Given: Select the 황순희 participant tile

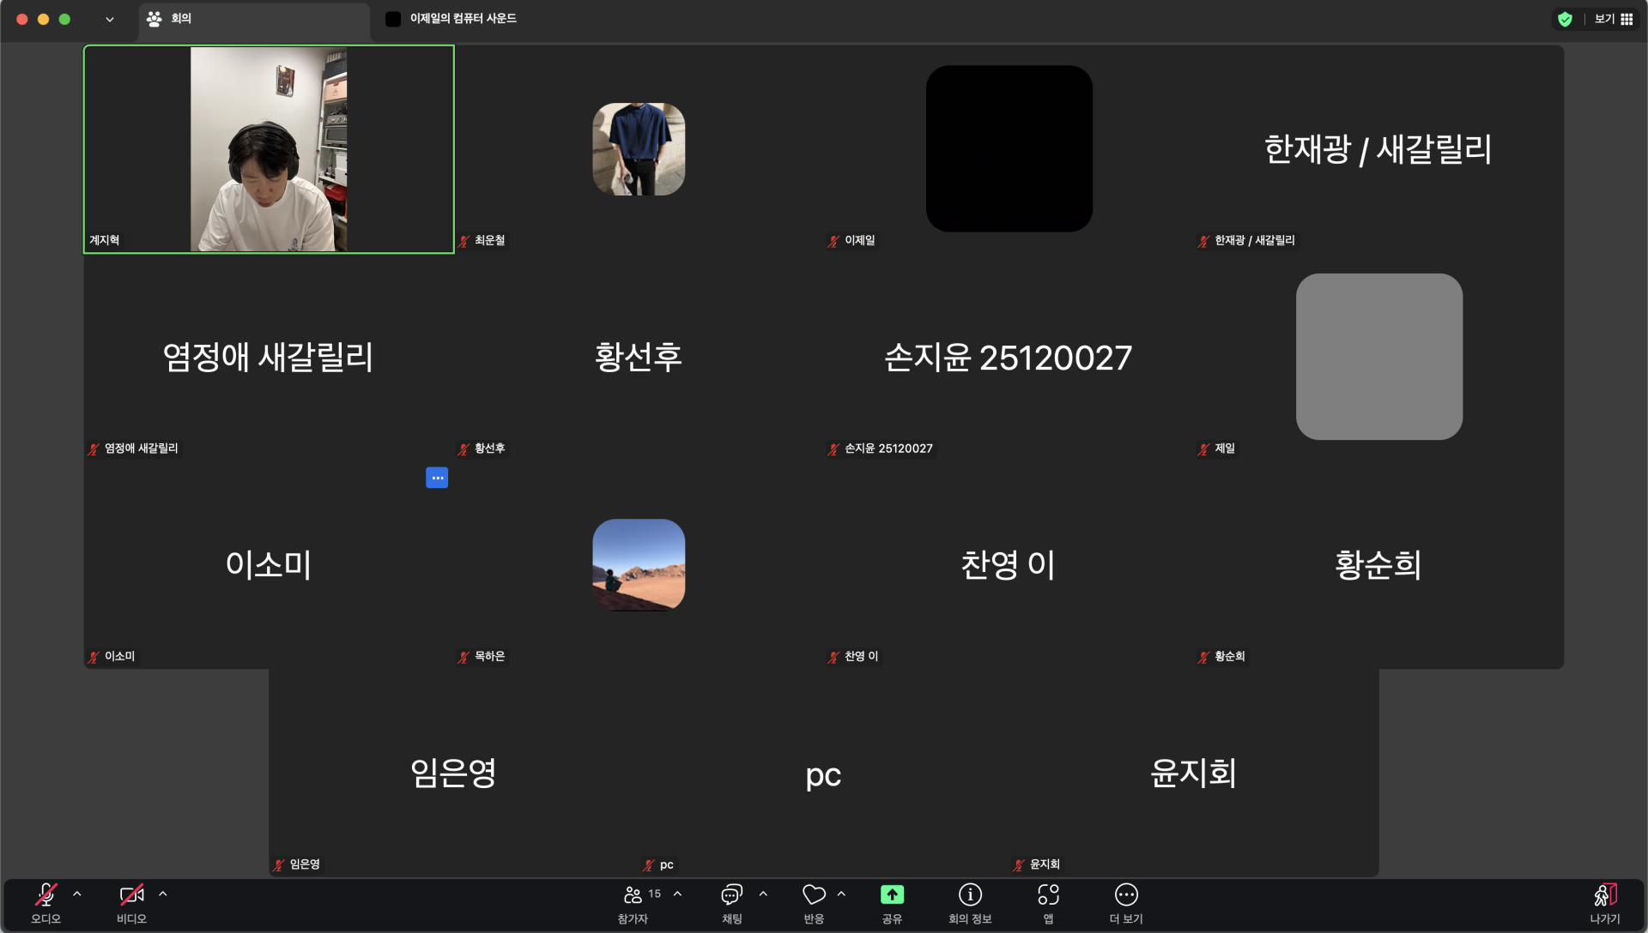Looking at the screenshot, I should click(x=1378, y=565).
